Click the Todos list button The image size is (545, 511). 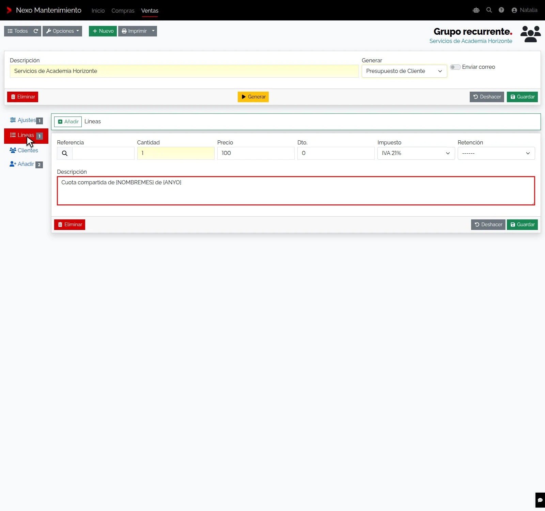18,31
